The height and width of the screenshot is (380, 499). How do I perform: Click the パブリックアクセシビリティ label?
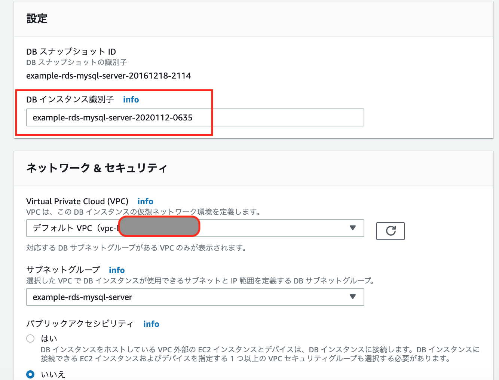(x=80, y=324)
